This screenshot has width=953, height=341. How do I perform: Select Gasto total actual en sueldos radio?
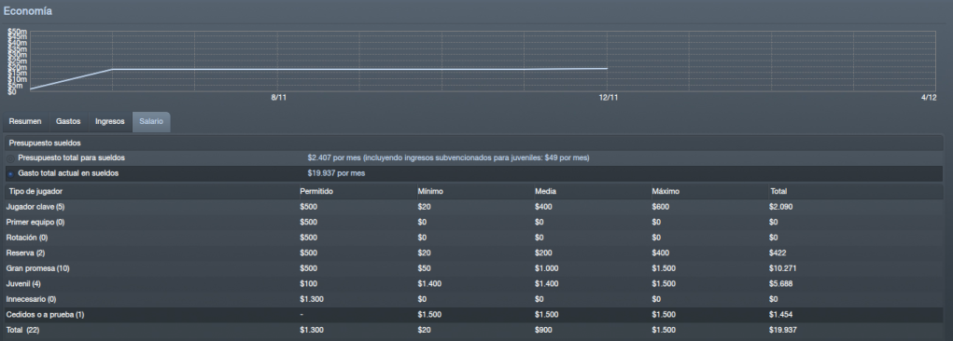point(11,174)
